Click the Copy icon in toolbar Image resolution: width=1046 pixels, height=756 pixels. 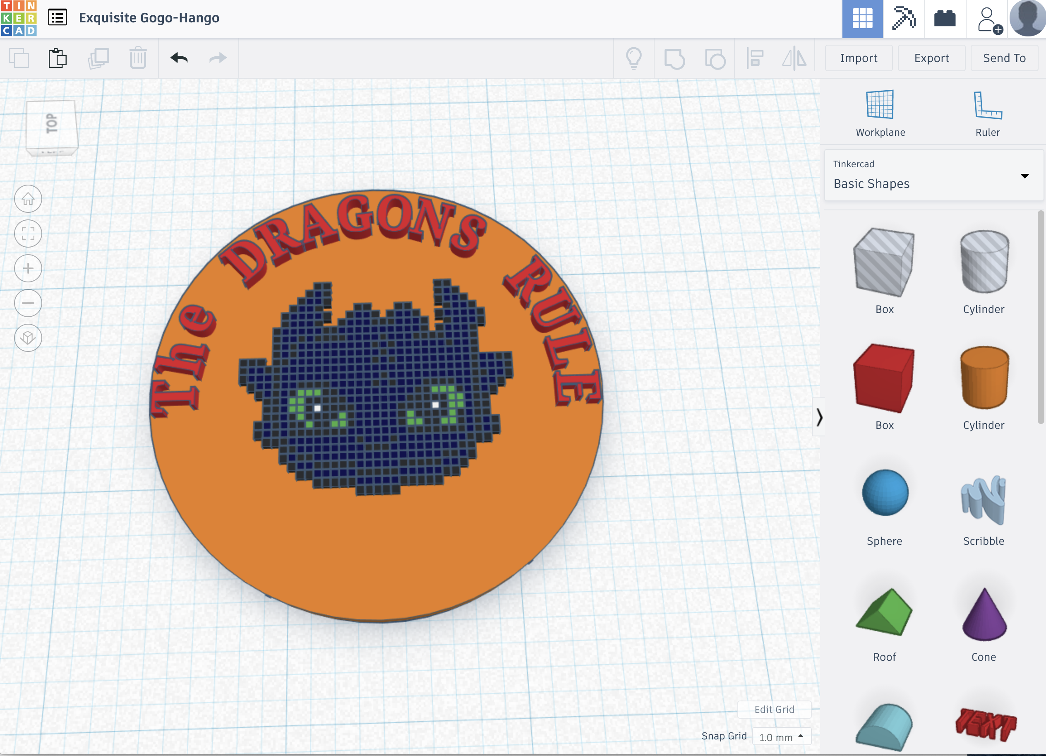[19, 58]
